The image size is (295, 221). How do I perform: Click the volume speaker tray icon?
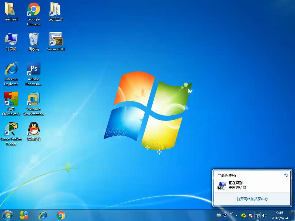(x=264, y=216)
